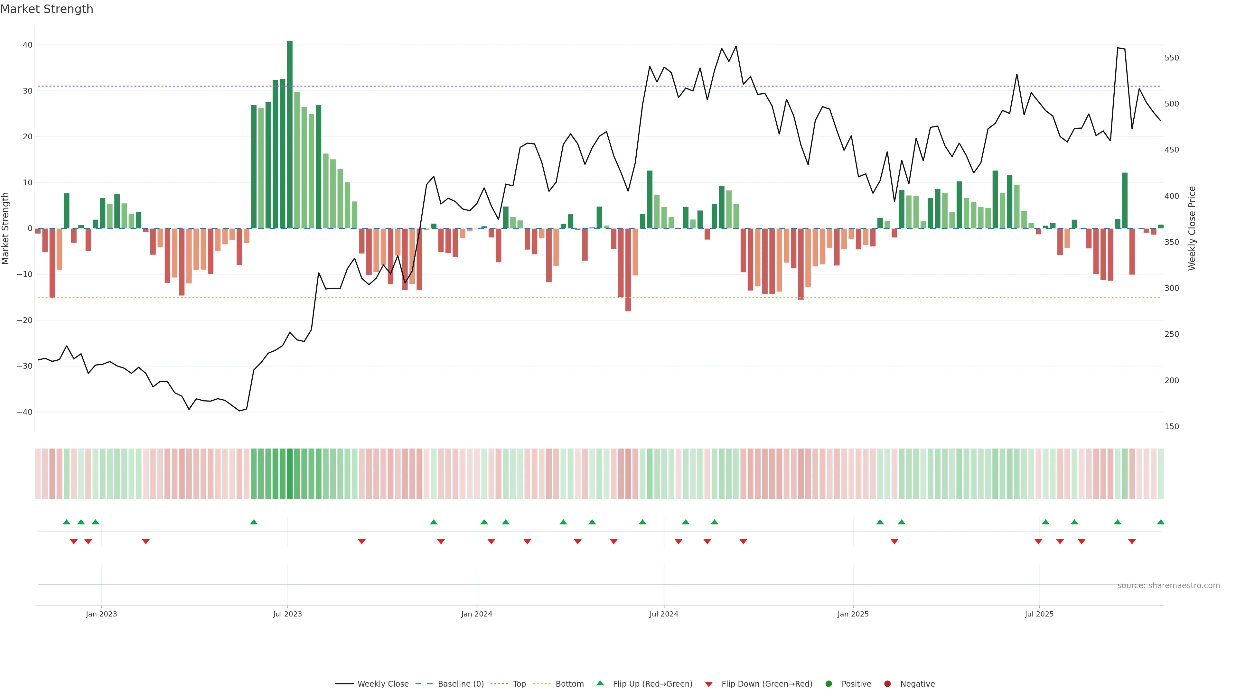Toggle the 'Flip Down (Green→Red)' legend label

click(x=767, y=684)
